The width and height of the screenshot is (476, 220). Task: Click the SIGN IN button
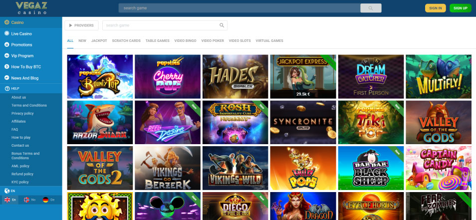pyautogui.click(x=435, y=8)
